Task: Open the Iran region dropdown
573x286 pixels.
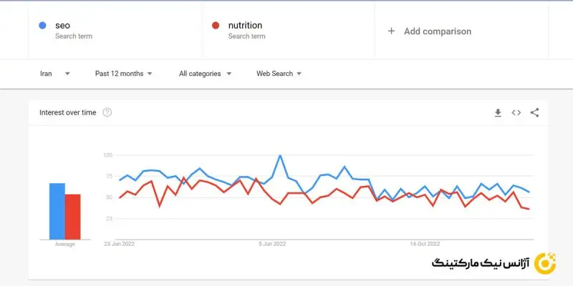Action: (54, 74)
